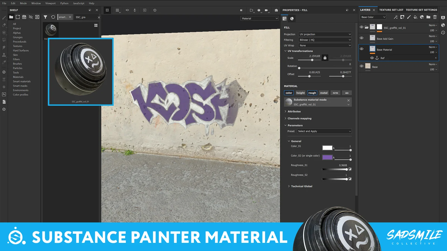The image size is (447, 251).
Task: Hide the Ref anchor under Base Material
Action: pyautogui.click(x=372, y=58)
